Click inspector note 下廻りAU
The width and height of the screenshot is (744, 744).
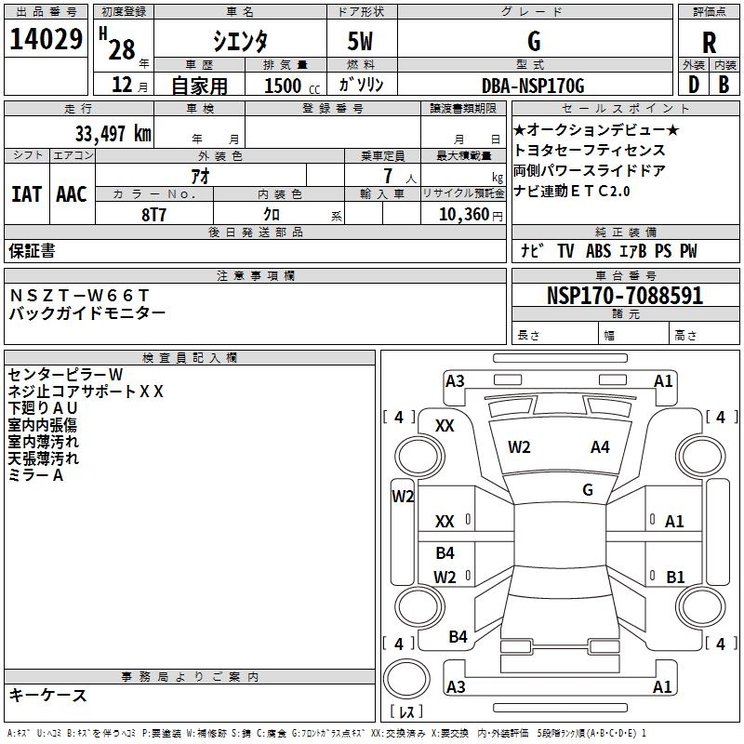pyautogui.click(x=43, y=408)
